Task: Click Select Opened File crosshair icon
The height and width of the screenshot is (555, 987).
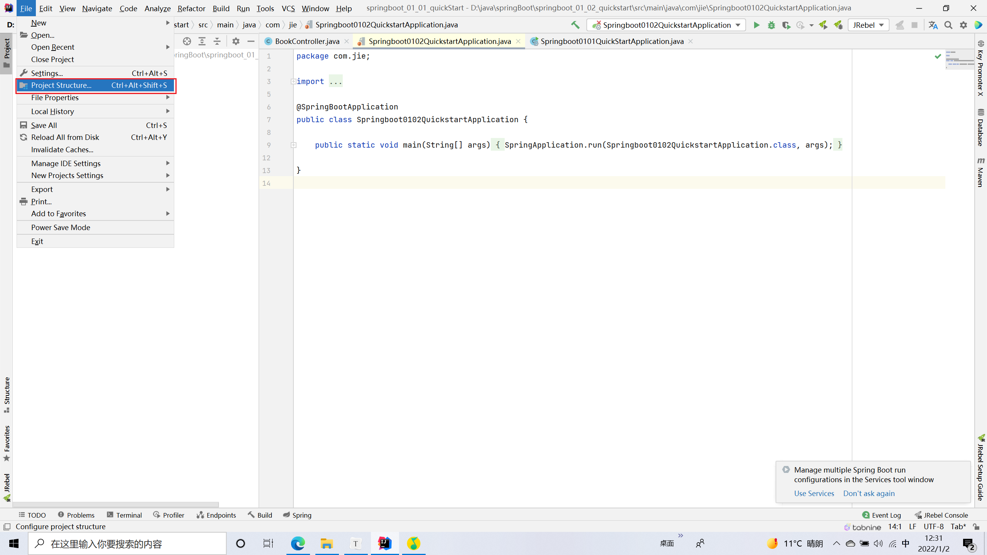Action: [x=187, y=41]
